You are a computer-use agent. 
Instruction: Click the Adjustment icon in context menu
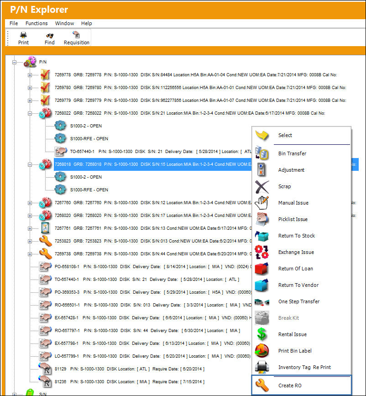coord(261,170)
